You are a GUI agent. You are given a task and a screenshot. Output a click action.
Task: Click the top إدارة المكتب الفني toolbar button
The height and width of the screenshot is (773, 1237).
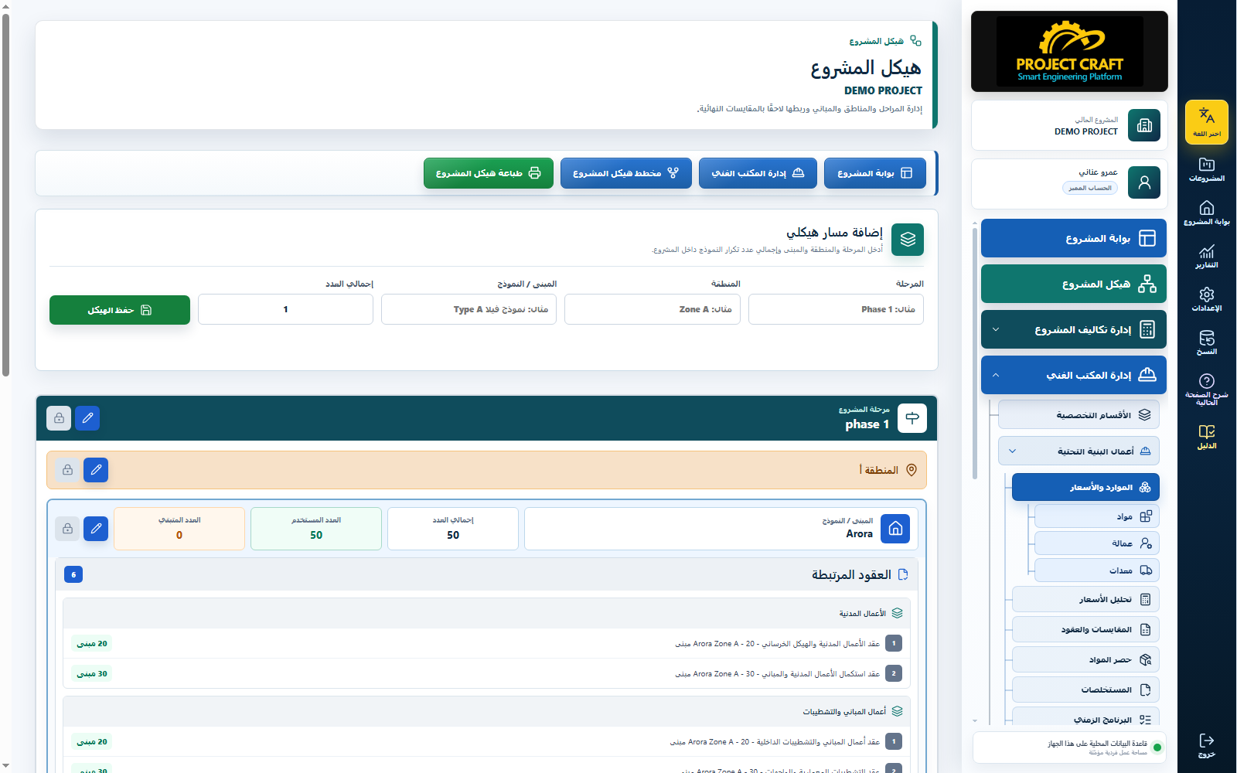[x=758, y=173]
